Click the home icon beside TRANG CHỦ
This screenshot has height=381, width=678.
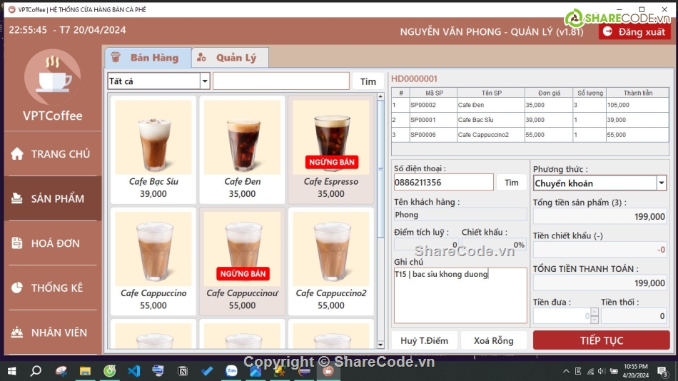pos(17,153)
